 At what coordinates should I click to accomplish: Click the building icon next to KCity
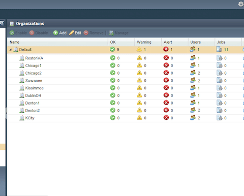(22, 118)
